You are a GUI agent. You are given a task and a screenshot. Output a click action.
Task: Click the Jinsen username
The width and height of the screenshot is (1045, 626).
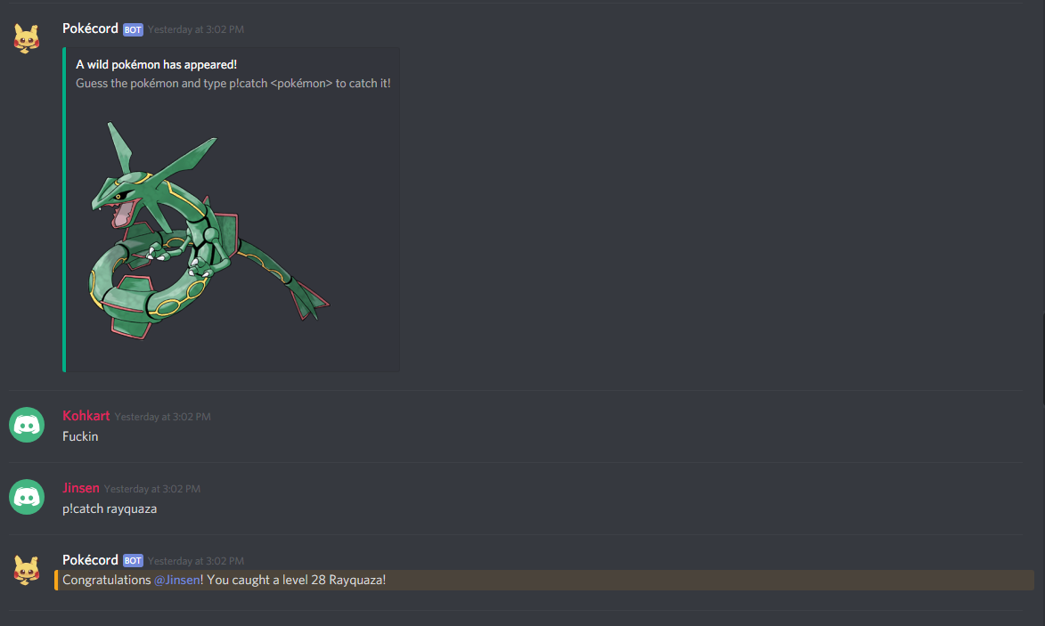click(x=81, y=487)
